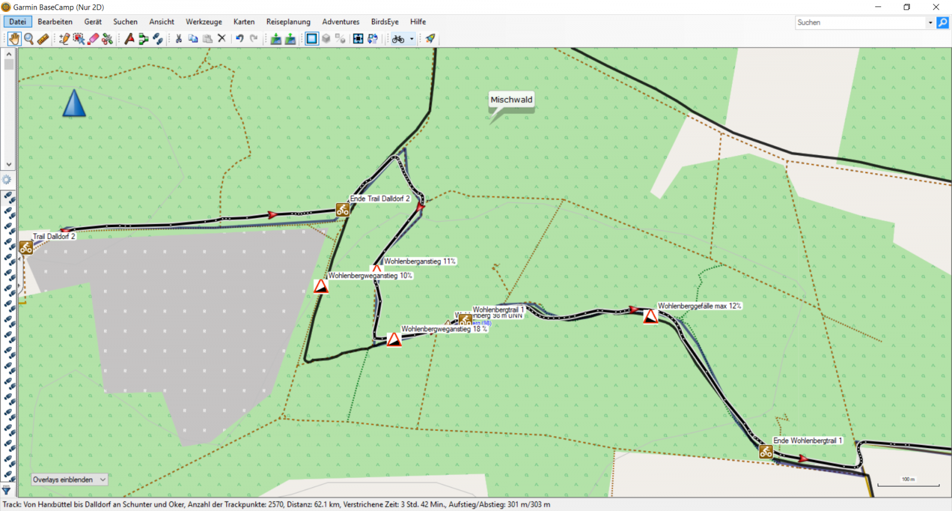Launch Adventure with the rocket icon
The height and width of the screenshot is (511, 952).
pos(430,39)
